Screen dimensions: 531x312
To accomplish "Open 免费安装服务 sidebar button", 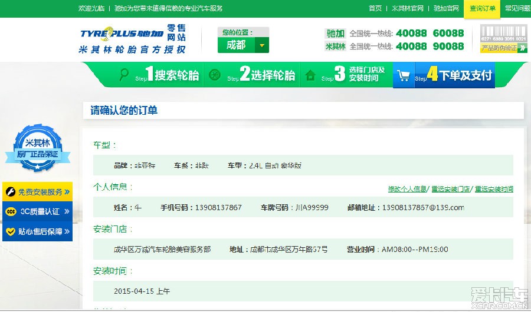I will coord(37,192).
